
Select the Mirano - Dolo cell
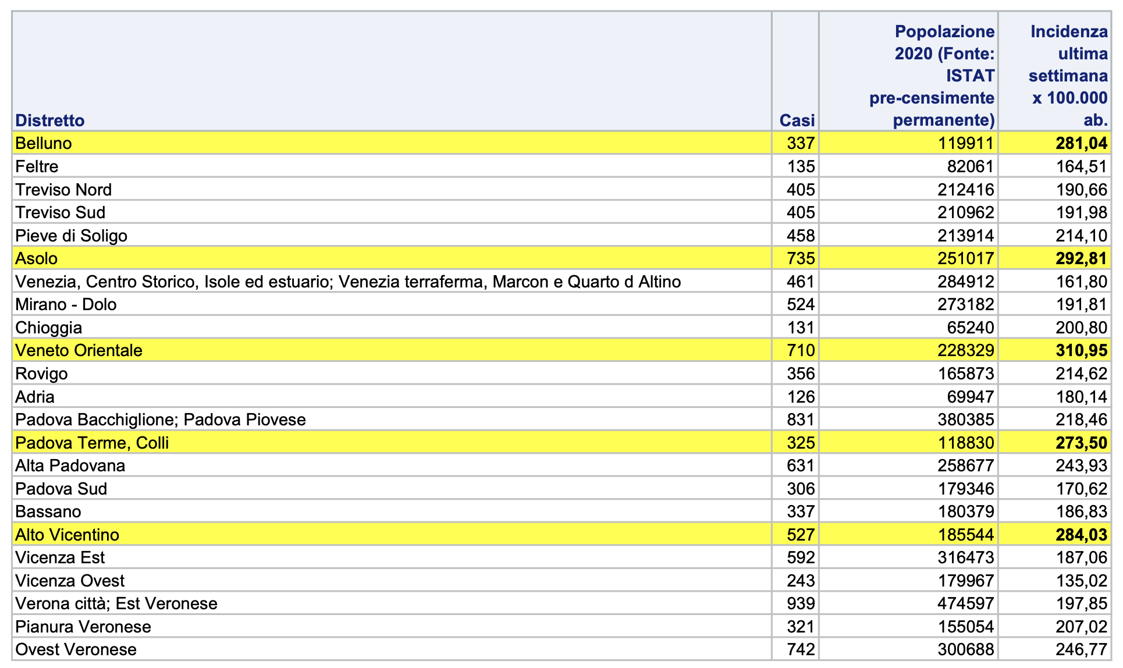click(392, 304)
